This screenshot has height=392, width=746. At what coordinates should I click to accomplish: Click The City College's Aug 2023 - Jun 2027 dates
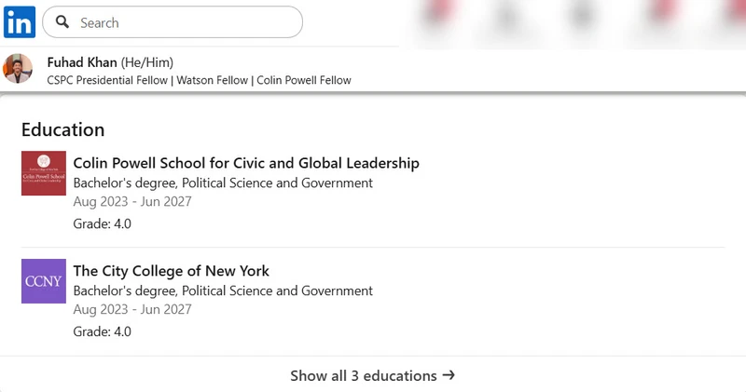132,309
